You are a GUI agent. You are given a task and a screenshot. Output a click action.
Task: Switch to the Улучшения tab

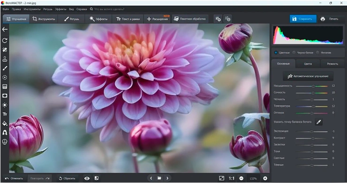point(16,19)
